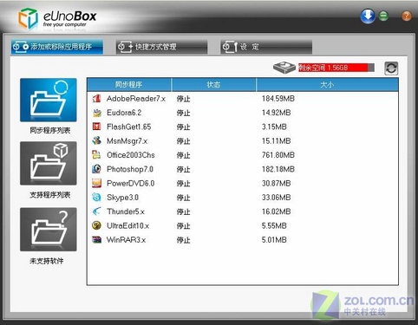Click size value 5.01MB

(x=274, y=240)
